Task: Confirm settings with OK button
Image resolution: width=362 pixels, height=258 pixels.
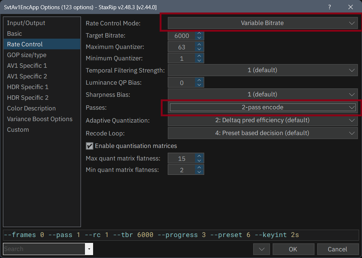Action: coord(293,249)
